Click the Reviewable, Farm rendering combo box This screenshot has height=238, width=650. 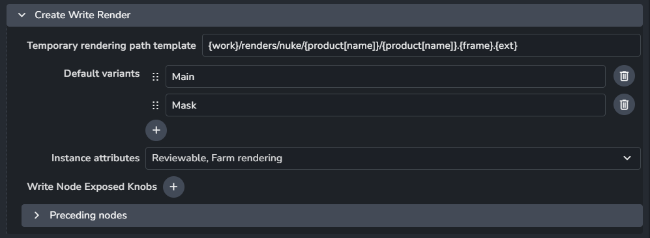point(392,158)
